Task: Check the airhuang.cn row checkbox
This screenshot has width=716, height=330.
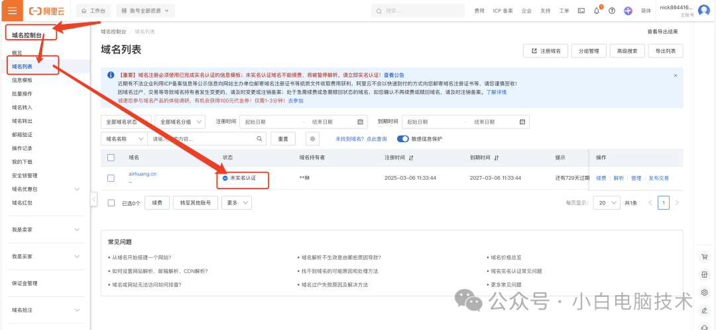Action: click(x=111, y=178)
